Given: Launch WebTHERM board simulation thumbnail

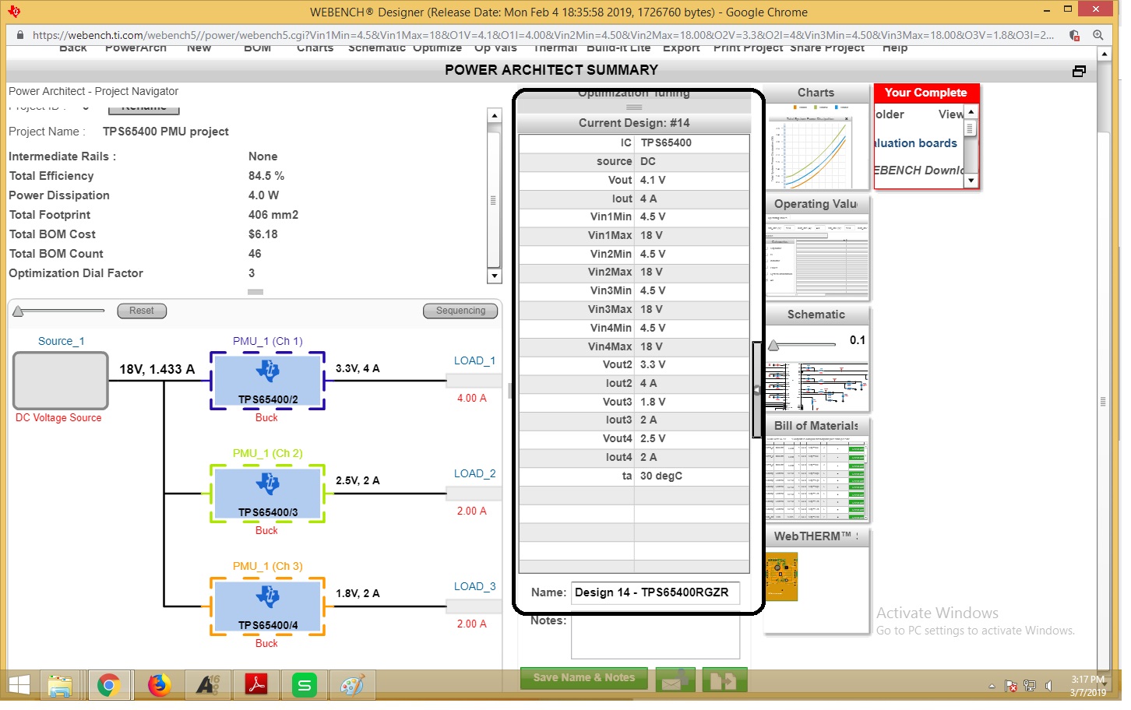Looking at the screenshot, I should click(781, 578).
